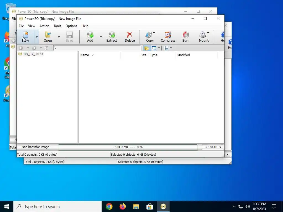Open the Options menu
Viewport: 283px width, 212px height.
click(x=71, y=26)
